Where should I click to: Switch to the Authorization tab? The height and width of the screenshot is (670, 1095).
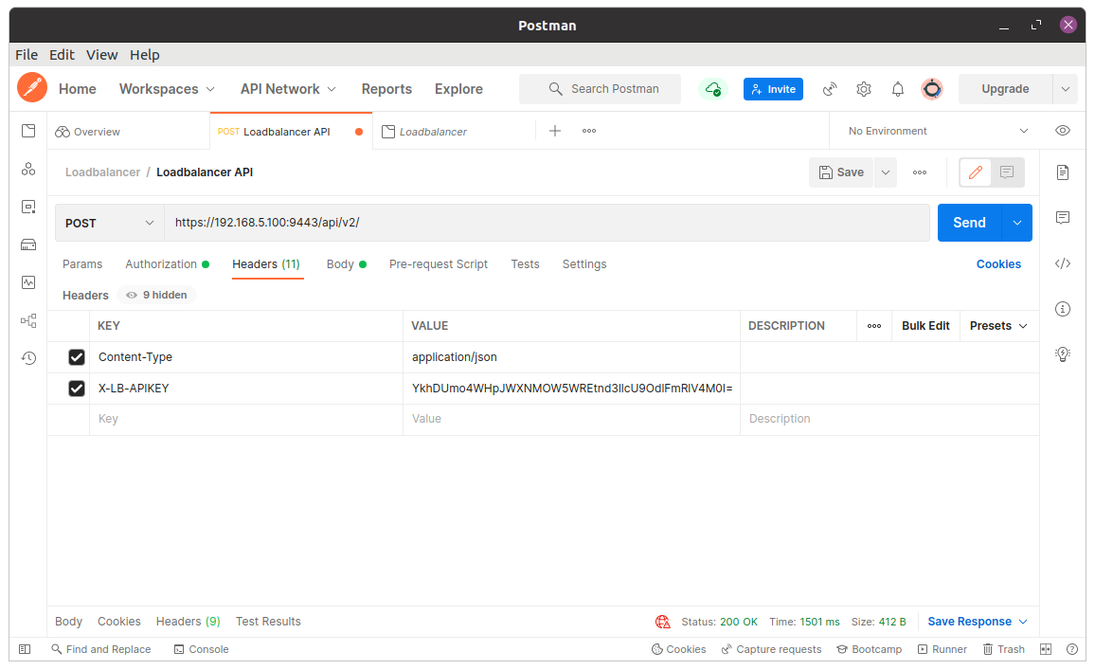tap(167, 264)
